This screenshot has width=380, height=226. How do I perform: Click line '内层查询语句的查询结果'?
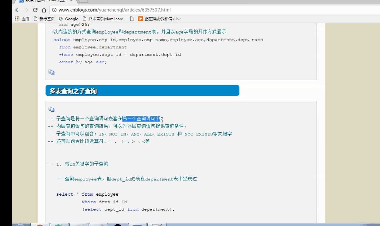pyautogui.click(x=117, y=126)
